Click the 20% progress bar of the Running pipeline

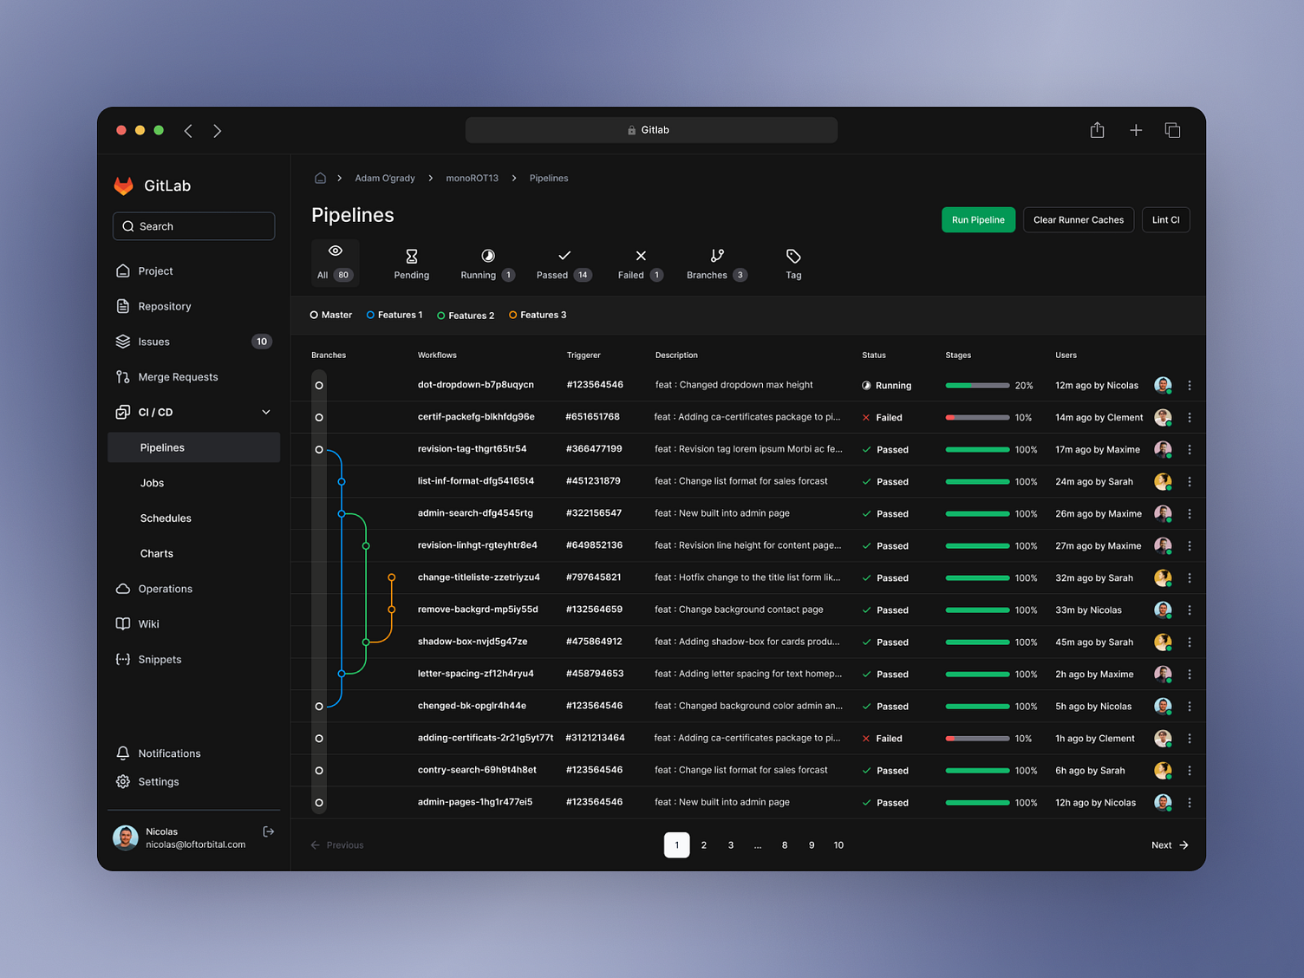(978, 385)
